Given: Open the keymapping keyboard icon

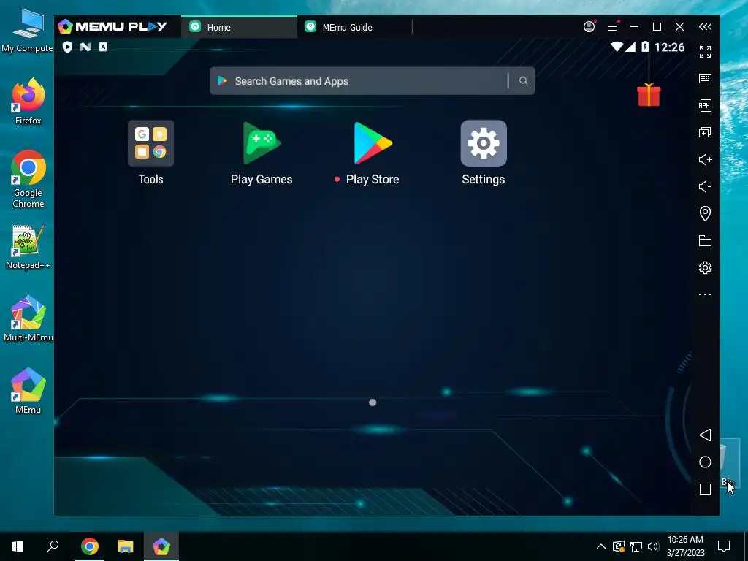Looking at the screenshot, I should [x=705, y=79].
